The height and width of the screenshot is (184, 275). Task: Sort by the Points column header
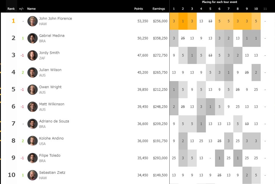138,9
